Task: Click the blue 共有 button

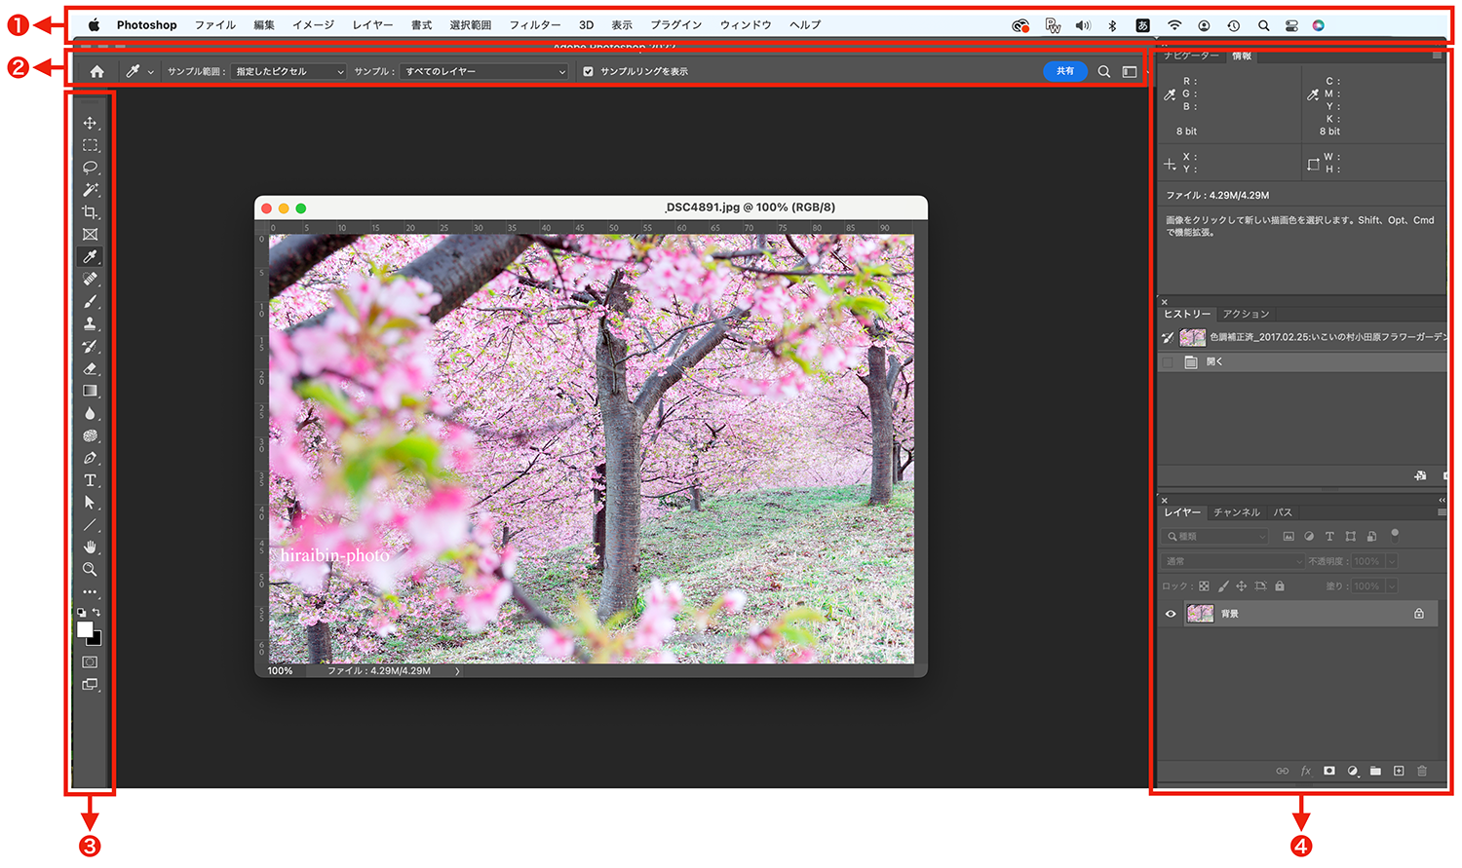Action: [1065, 71]
